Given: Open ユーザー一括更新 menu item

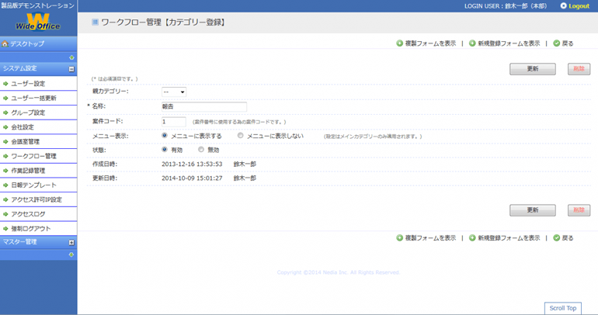Looking at the screenshot, I should 38,98.
